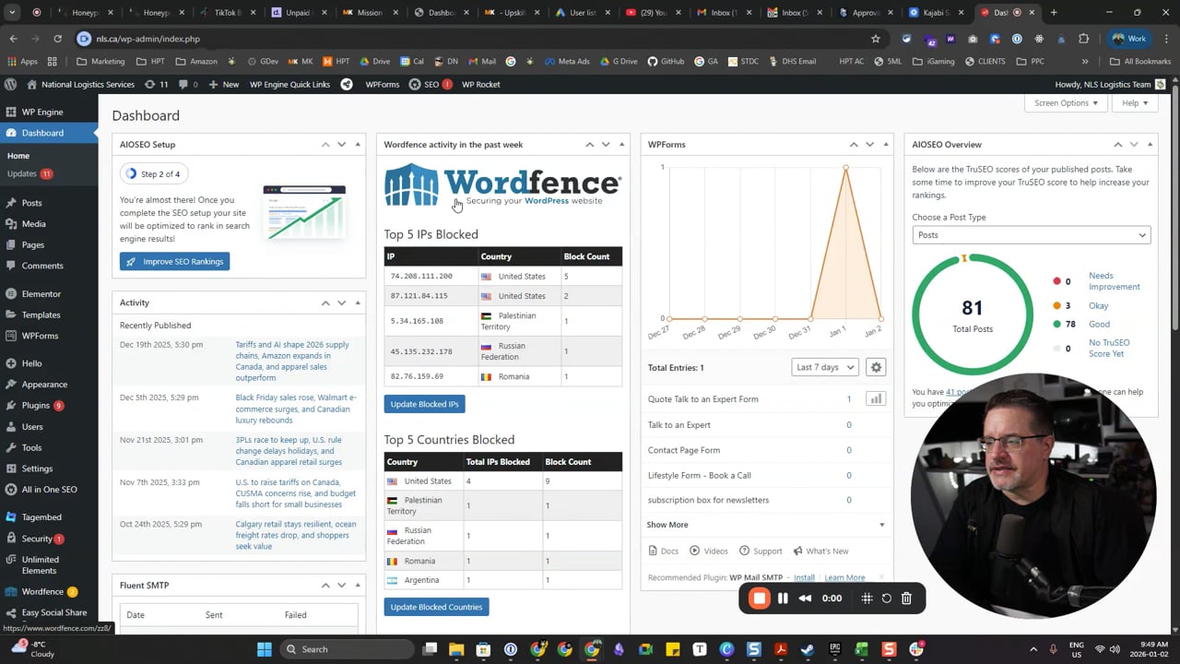Click Improve SEO Rankings button
The width and height of the screenshot is (1180, 664).
click(174, 262)
